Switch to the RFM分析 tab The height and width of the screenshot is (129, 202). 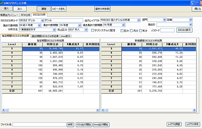26,15
